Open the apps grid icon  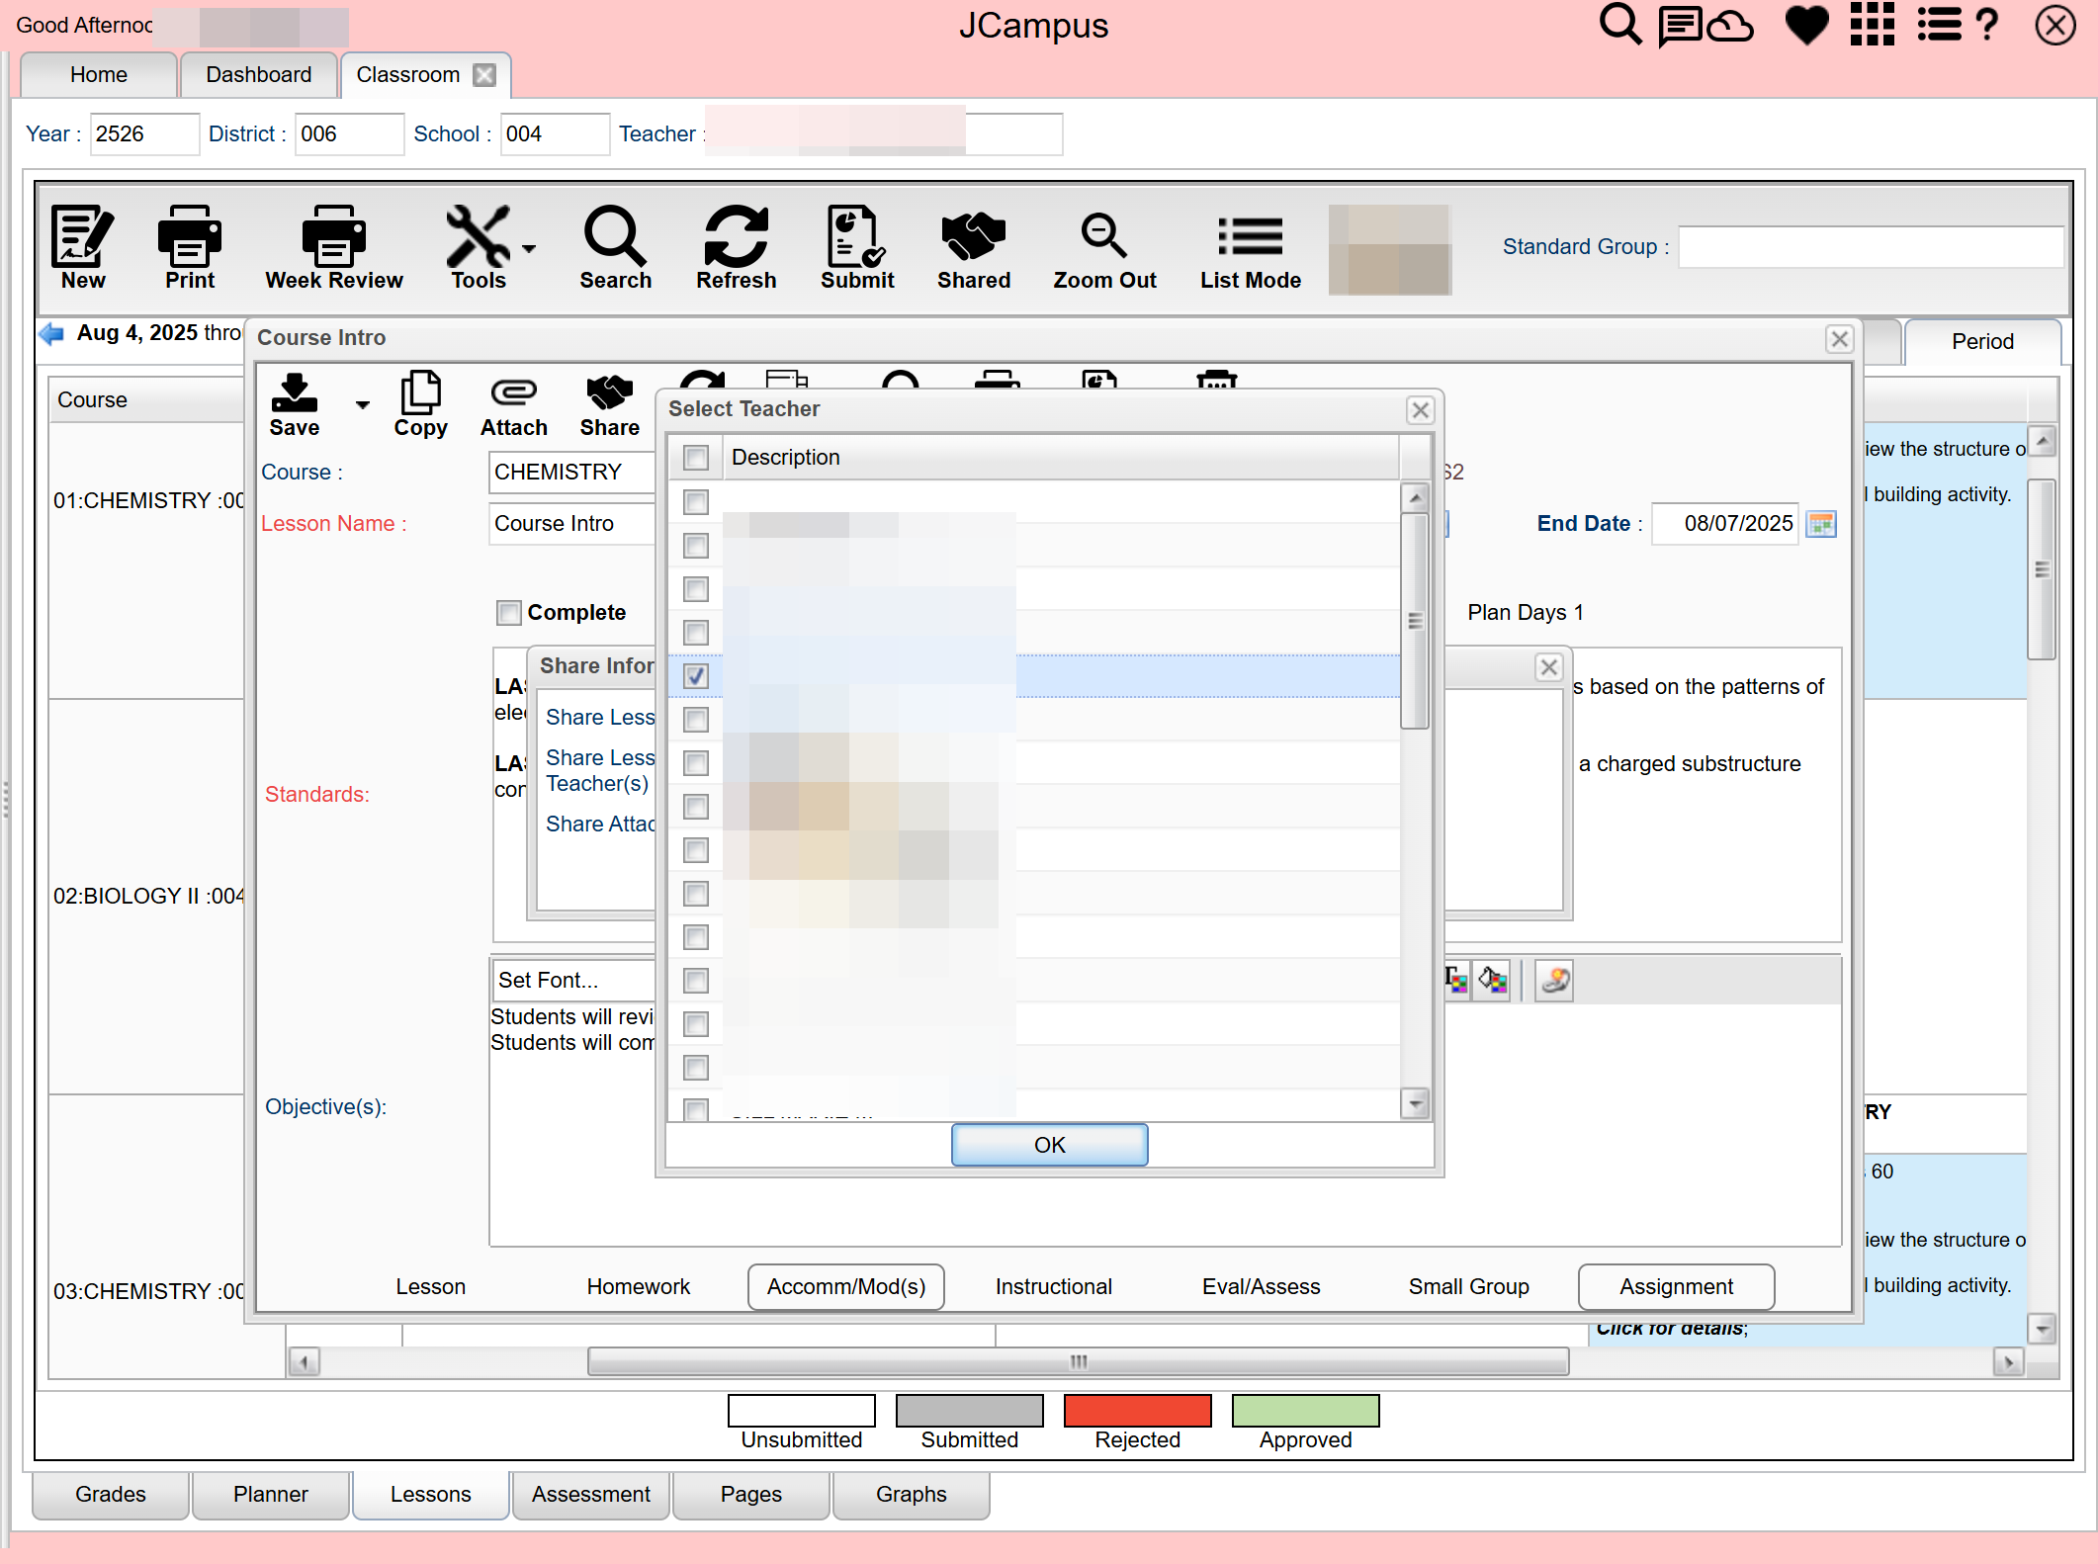point(1873,25)
